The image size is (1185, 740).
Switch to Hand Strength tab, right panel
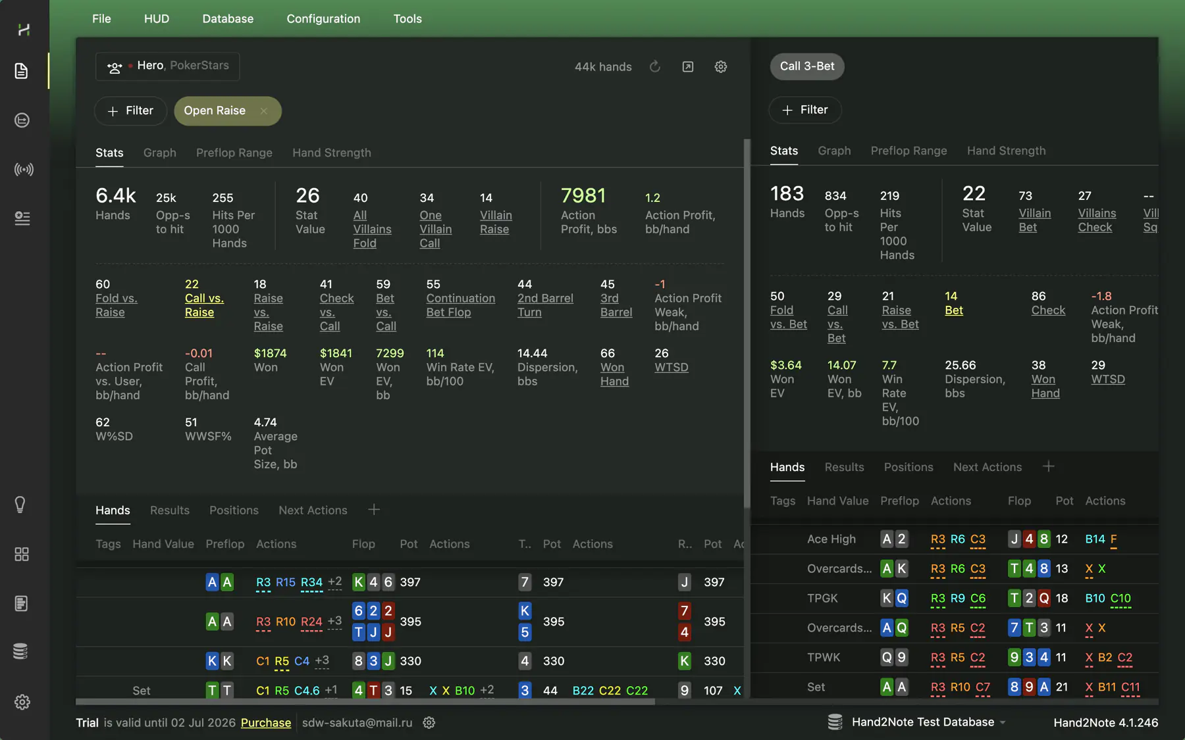(1006, 151)
